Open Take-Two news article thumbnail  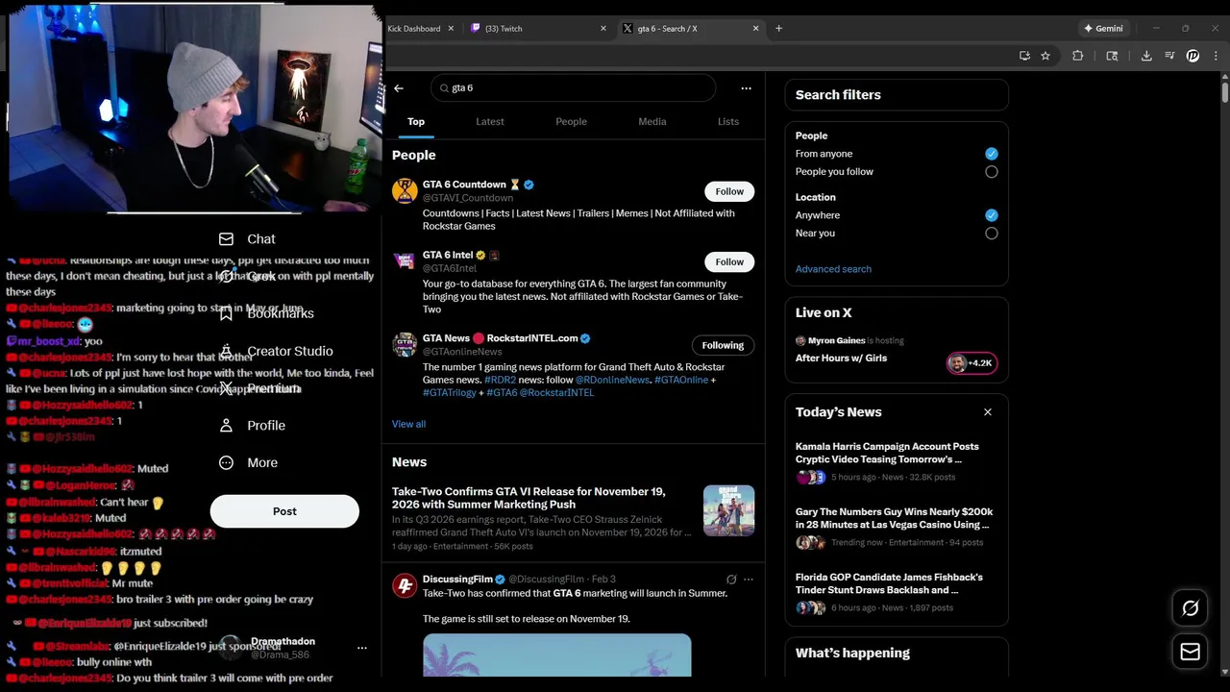click(728, 510)
